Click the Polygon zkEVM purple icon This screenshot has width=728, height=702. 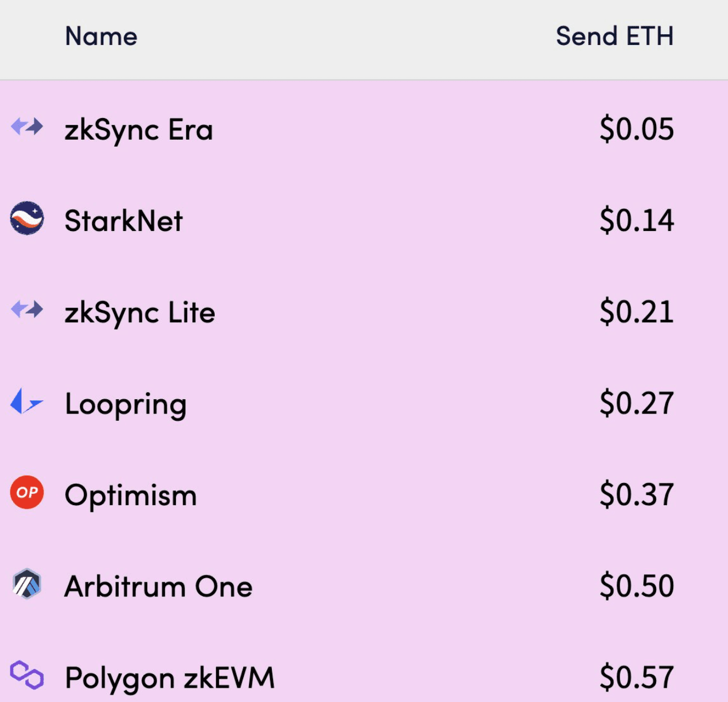tap(27, 675)
